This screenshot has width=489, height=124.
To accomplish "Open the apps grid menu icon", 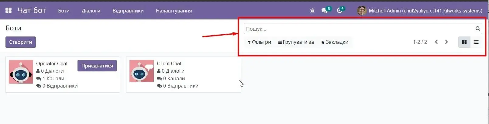I will tap(9, 10).
